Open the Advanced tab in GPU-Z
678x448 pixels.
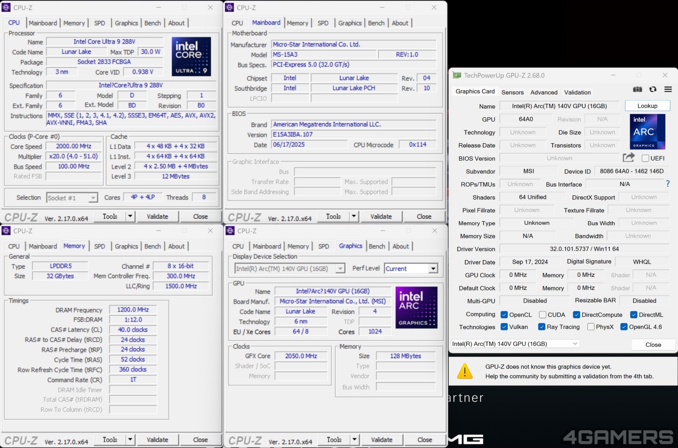coord(544,92)
